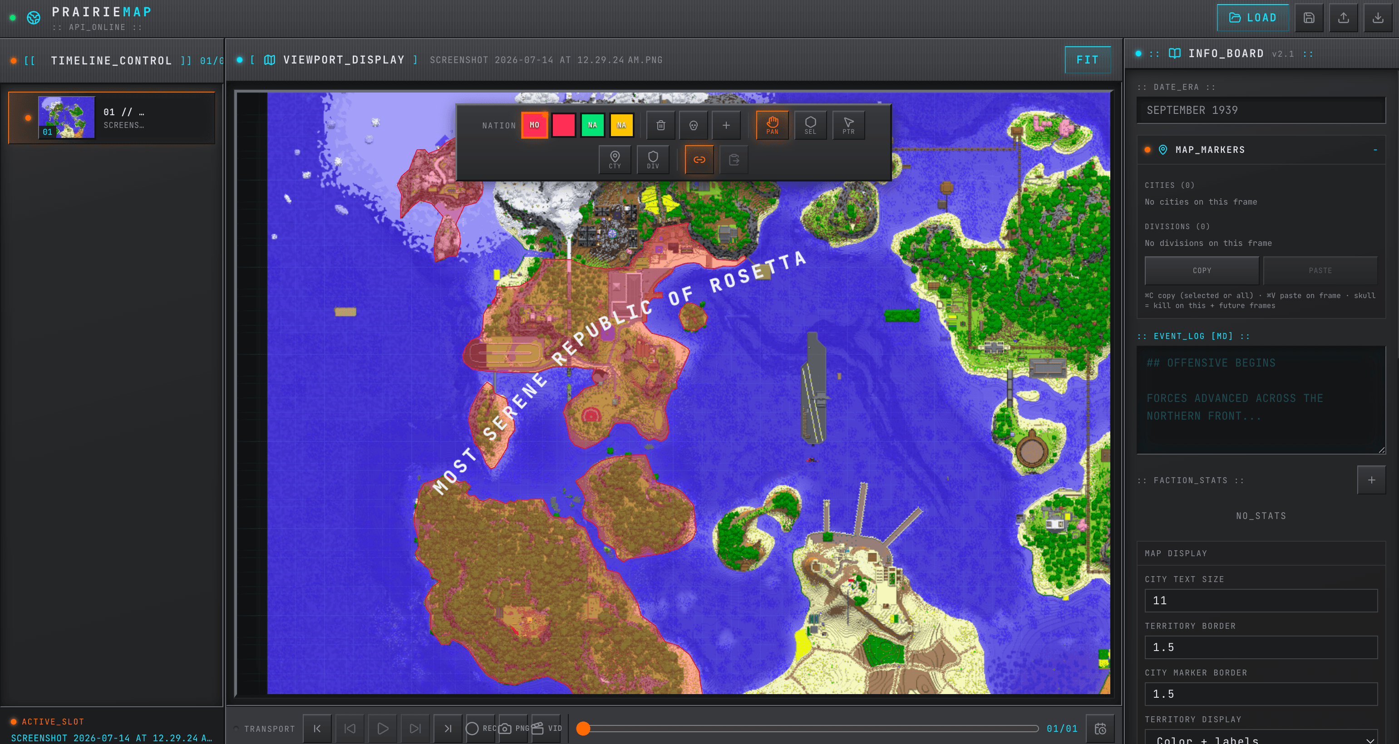
Task: Click the screenshot filename in viewport header
Action: tap(546, 60)
